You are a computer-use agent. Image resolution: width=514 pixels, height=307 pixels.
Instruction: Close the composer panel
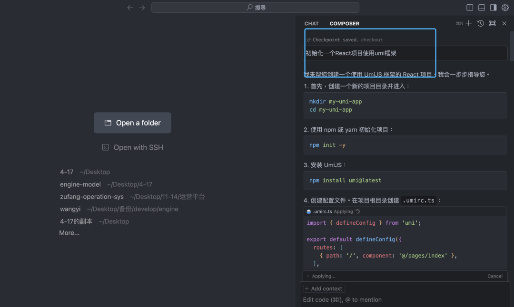(x=504, y=23)
